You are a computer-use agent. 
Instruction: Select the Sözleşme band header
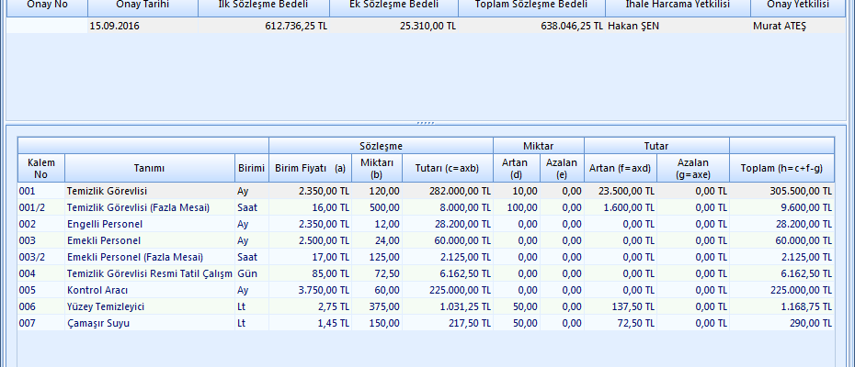(381, 146)
